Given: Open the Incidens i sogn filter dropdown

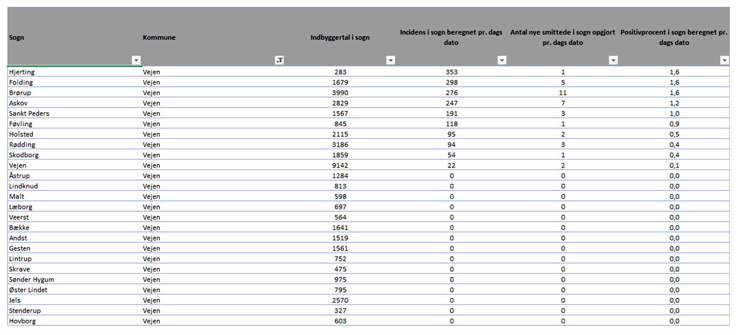Looking at the screenshot, I should [502, 61].
